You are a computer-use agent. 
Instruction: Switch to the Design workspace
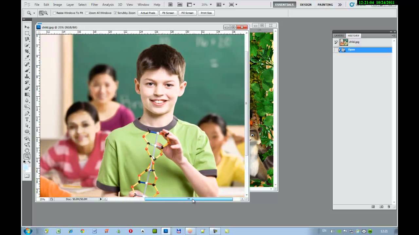(306, 5)
